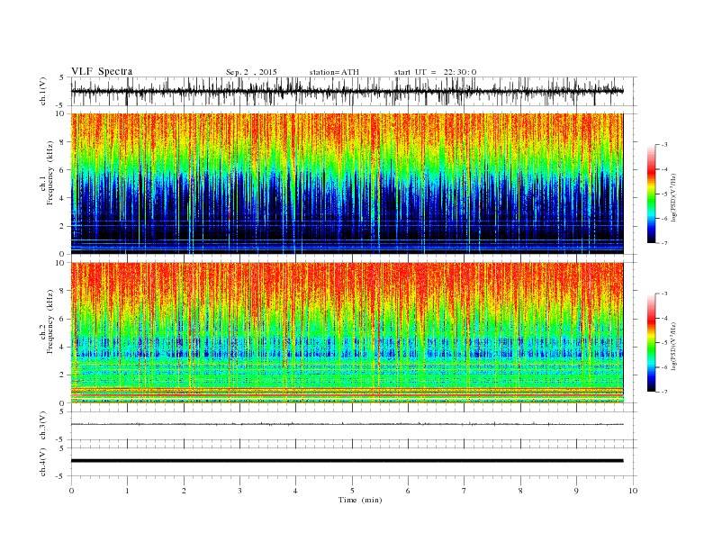
Task: Click the "2" kHz tick on ch.1 spectrogram
Action: [62, 226]
